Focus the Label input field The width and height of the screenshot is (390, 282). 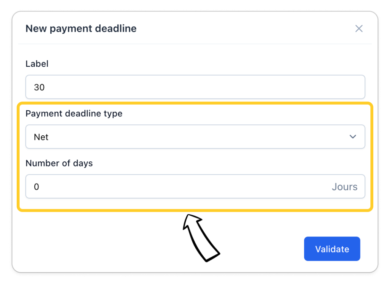(195, 87)
